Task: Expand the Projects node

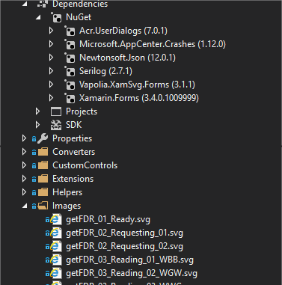Action: (37, 111)
